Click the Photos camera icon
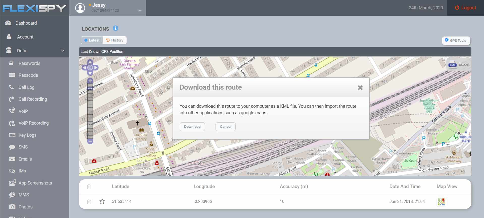The width and height of the screenshot is (484, 218). point(12,207)
